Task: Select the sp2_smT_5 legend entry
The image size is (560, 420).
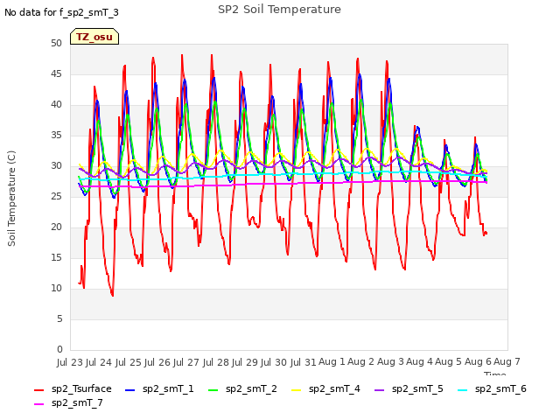Action: pos(417,388)
